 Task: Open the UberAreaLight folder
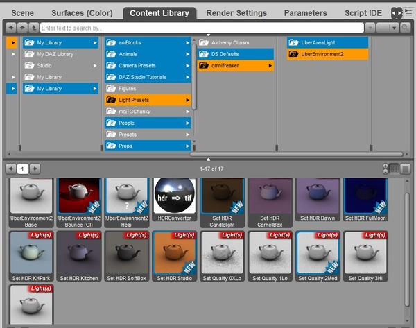point(328,43)
